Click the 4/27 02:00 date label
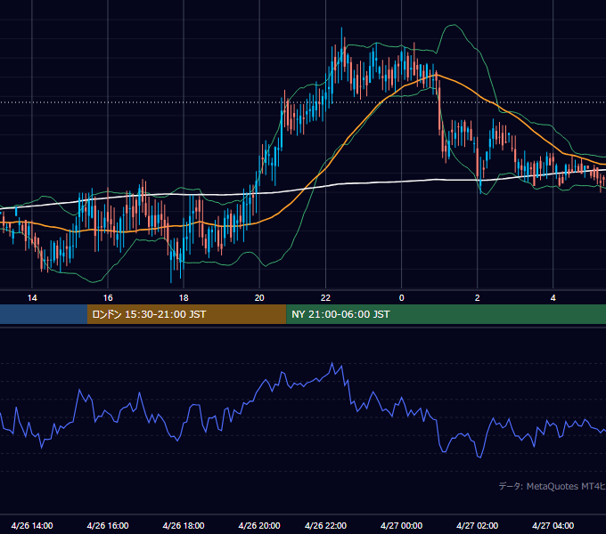Viewport: 606px width, 534px height. pyautogui.click(x=478, y=525)
